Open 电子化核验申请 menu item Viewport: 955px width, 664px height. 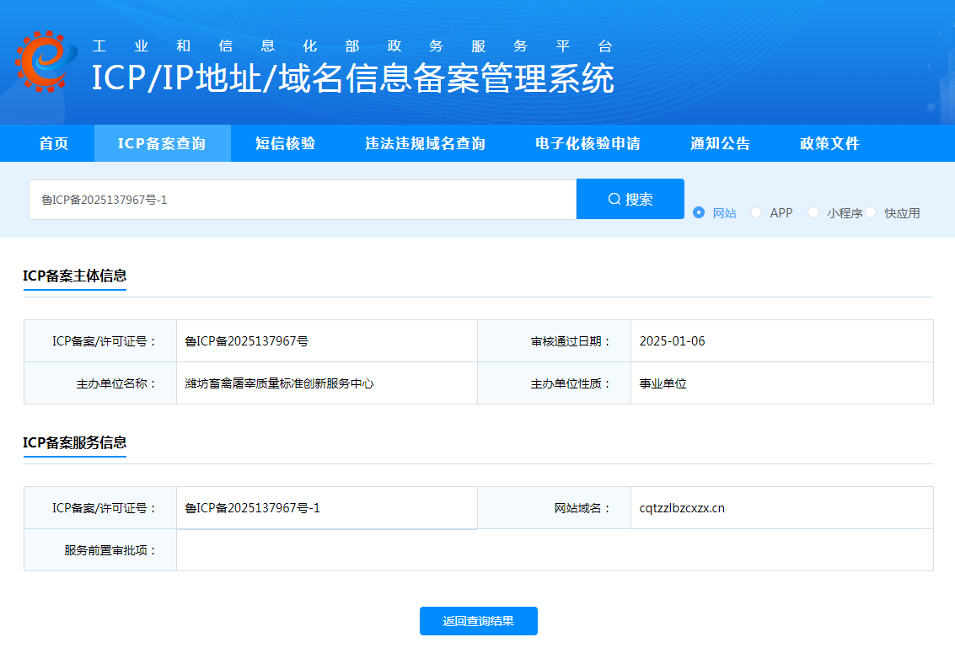tap(587, 143)
